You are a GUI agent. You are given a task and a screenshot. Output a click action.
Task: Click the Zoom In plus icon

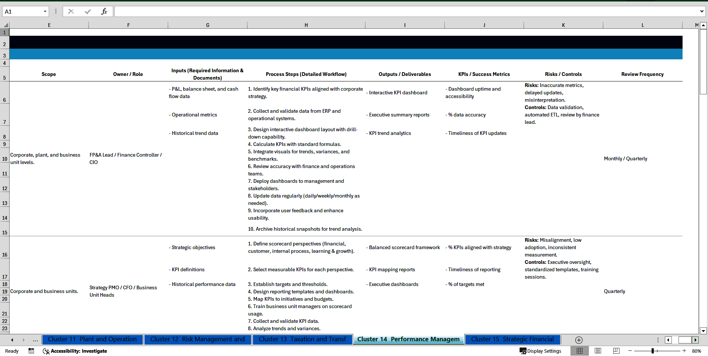point(684,351)
